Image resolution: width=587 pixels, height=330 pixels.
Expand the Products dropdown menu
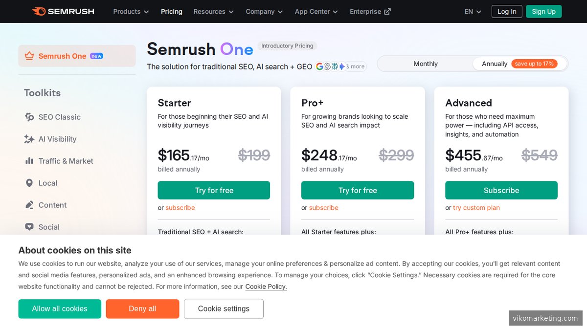click(x=130, y=11)
